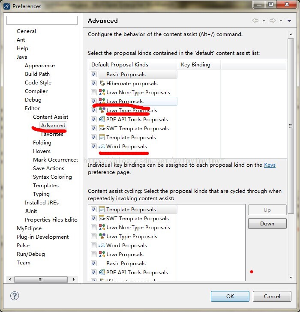This screenshot has height=312, width=300.
Task: Open the back history dropdown arrow
Action: point(264,21)
